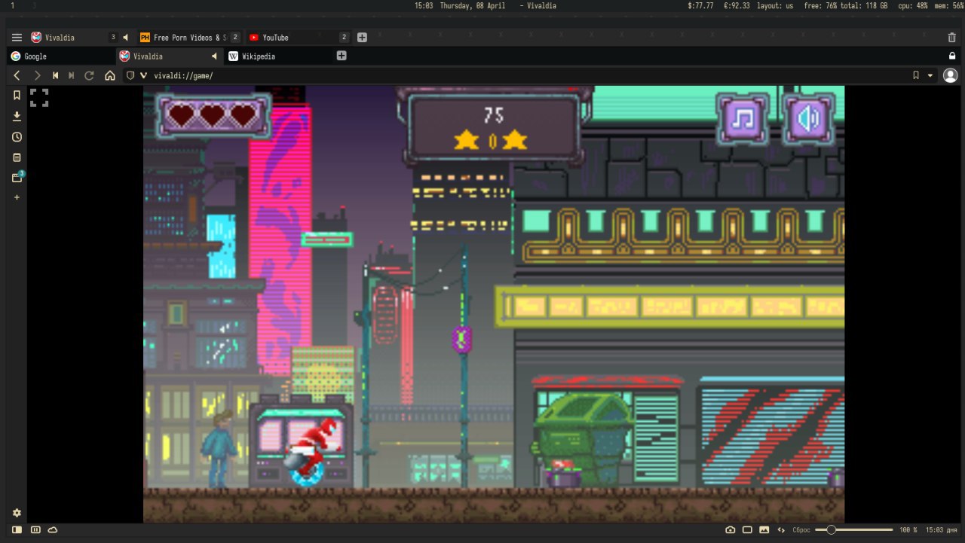This screenshot has width=965, height=543.
Task: Open browser settings gear icon
Action: pos(17,513)
